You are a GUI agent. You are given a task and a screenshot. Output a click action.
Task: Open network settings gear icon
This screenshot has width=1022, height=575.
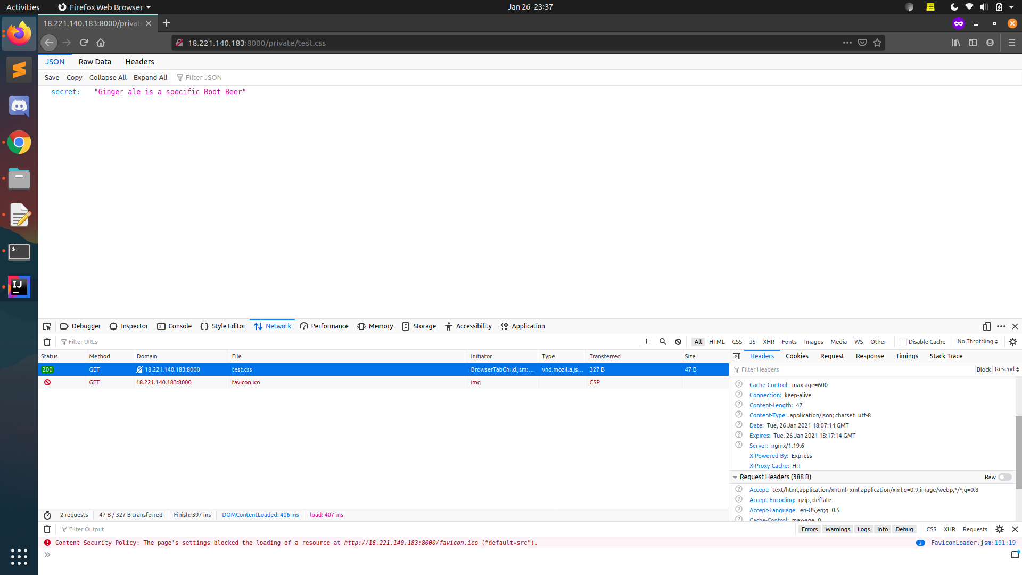1013,342
